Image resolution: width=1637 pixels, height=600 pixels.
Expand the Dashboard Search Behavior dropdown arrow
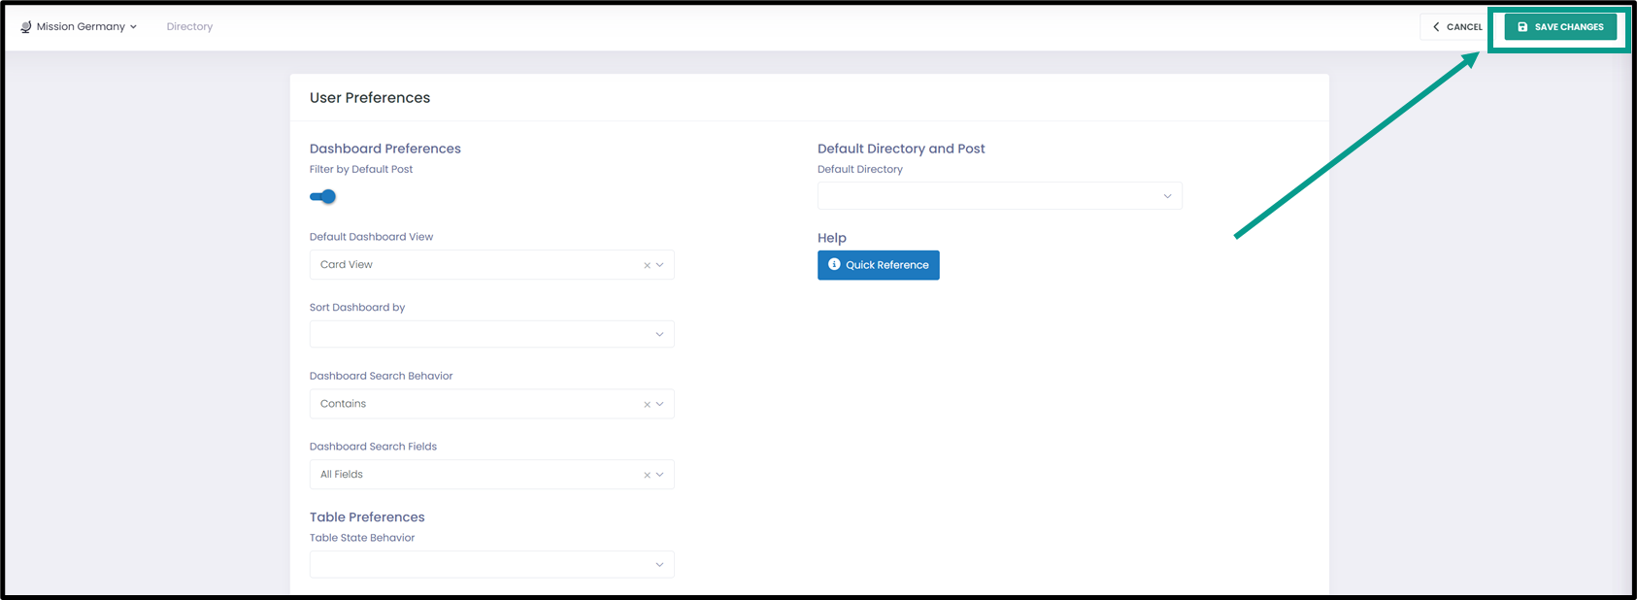[x=660, y=404]
